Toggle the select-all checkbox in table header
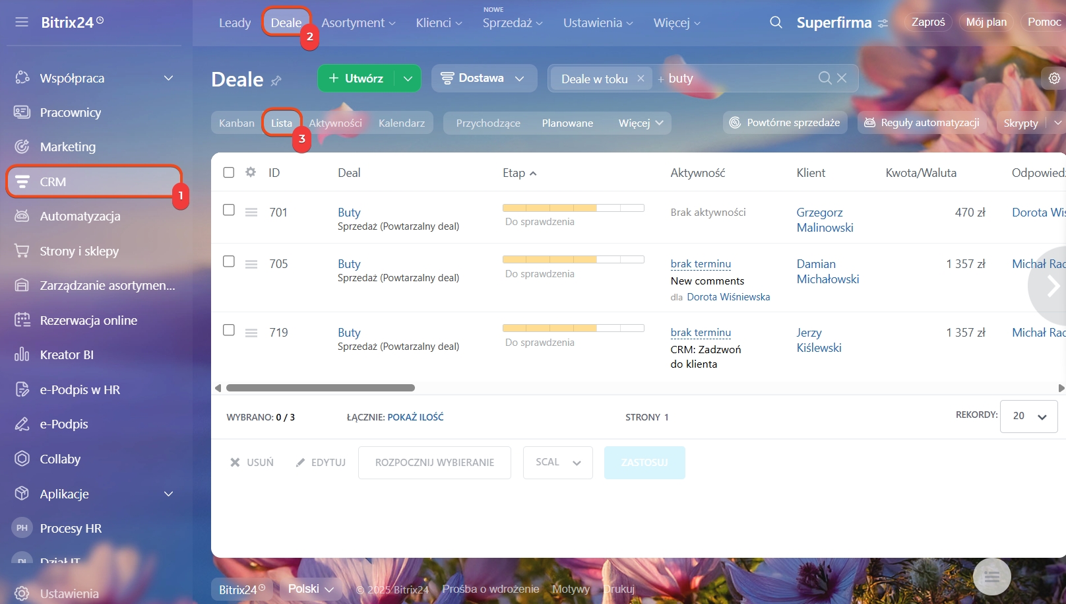 click(229, 172)
